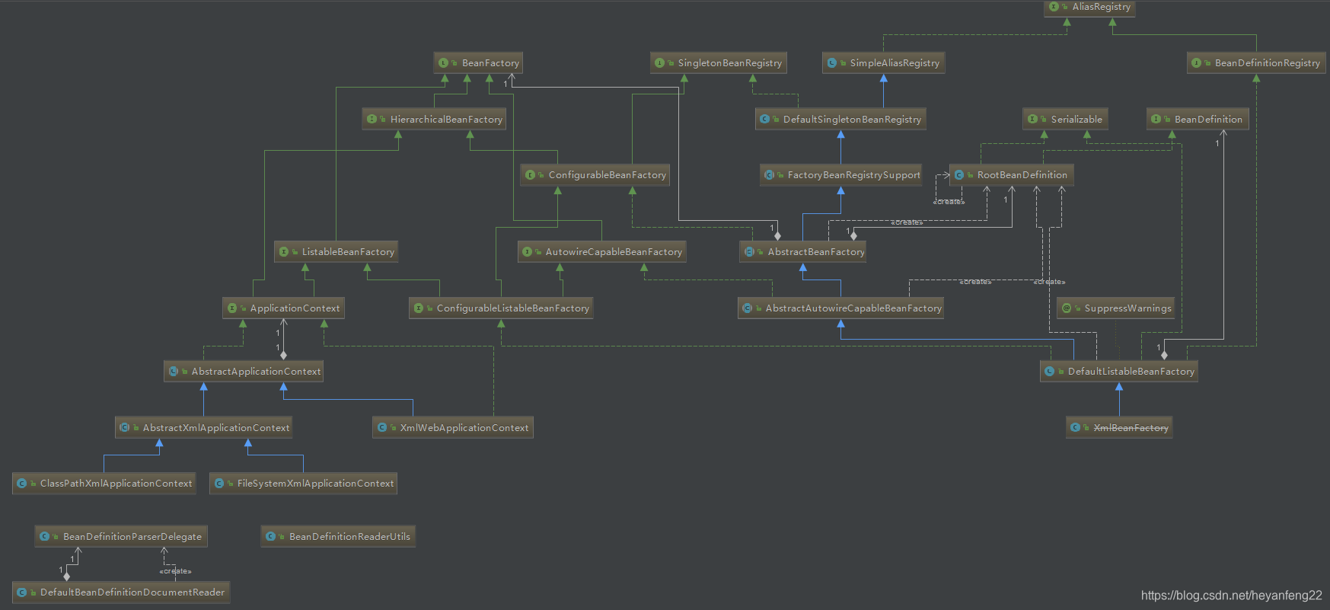Select the text 'AbstractAutowireCapableBeanFactory'
The height and width of the screenshot is (610, 1330).
853,308
